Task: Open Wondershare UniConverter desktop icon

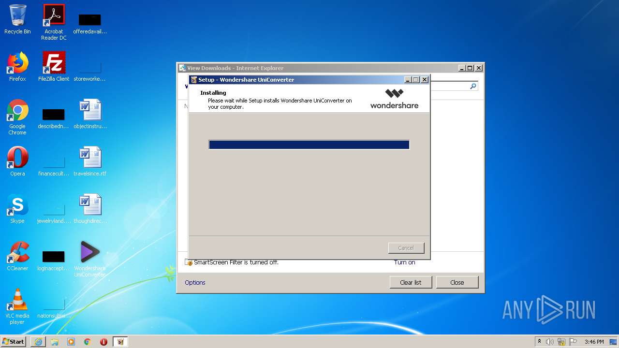Action: 90,259
